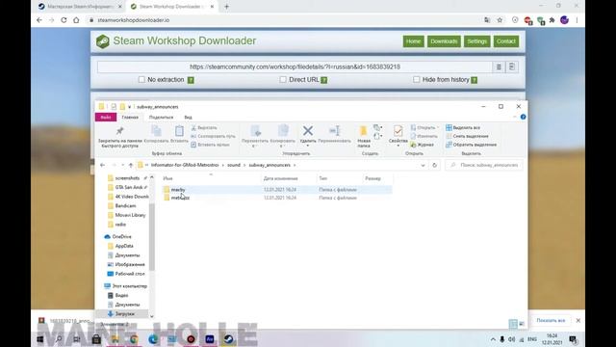Click the Explorer help question mark icon
This screenshot has height=347, width=616.
[x=523, y=117]
